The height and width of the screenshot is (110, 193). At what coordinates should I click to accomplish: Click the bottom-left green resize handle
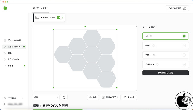coord(54,88)
